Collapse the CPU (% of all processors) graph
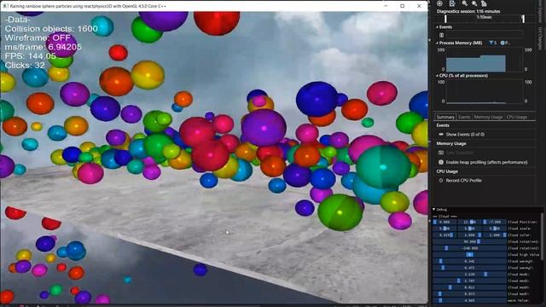Image resolution: width=546 pixels, height=307 pixels. click(437, 76)
